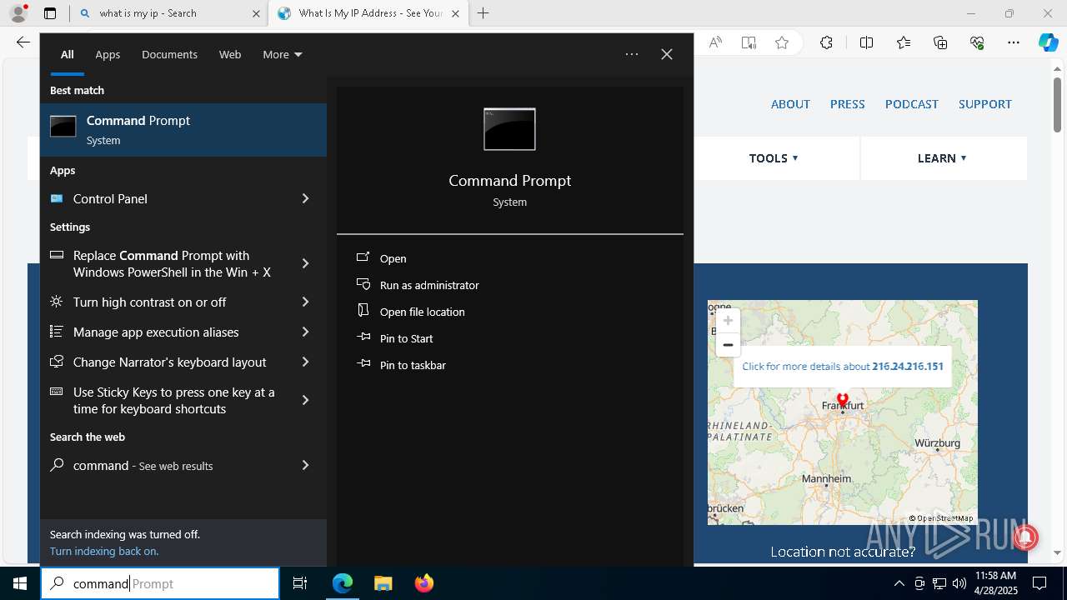
Task: Open Command Prompt best match result
Action: pyautogui.click(x=183, y=130)
